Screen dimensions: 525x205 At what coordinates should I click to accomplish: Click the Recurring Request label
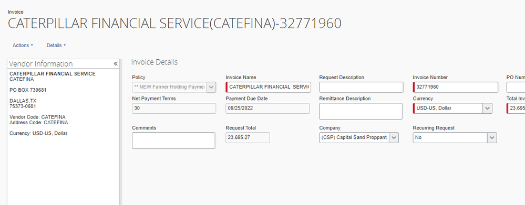pos(434,128)
